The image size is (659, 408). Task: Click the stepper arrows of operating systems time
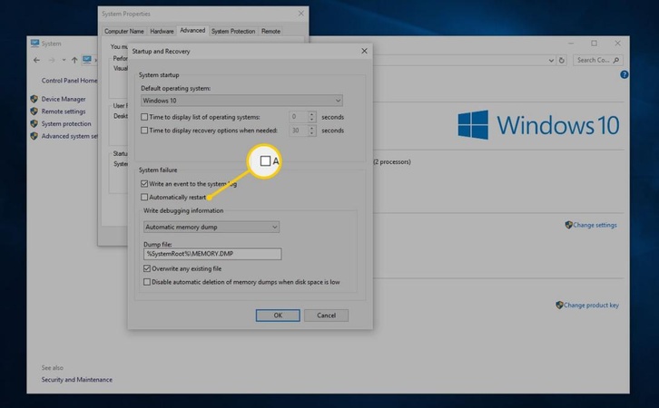coord(312,117)
